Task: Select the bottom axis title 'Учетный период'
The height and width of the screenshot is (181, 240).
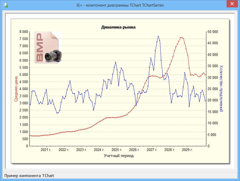Action: tap(119, 156)
